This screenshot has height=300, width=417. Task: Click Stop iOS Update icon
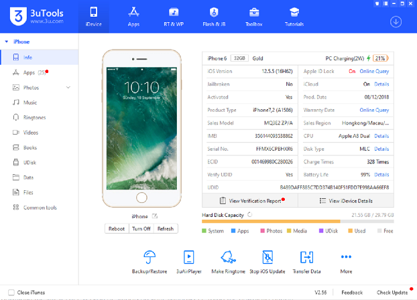pos(267,257)
